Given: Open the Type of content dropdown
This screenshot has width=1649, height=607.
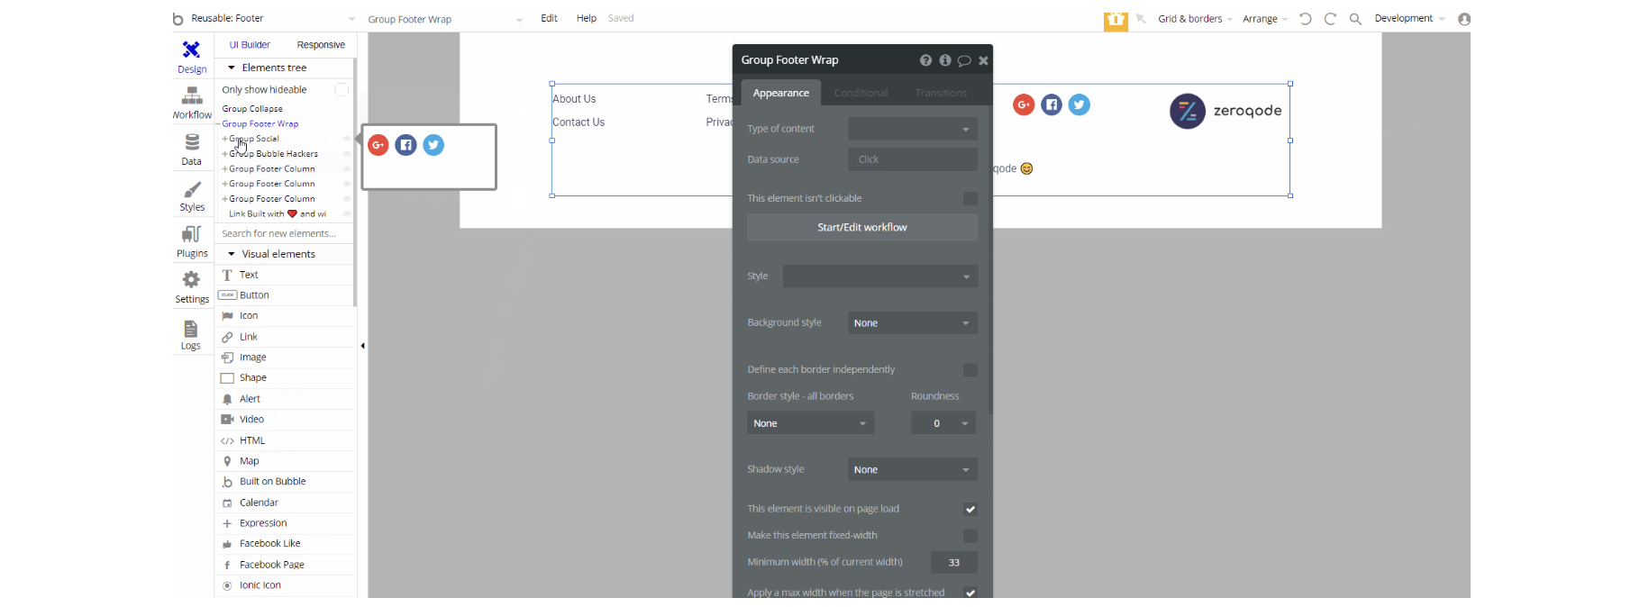Looking at the screenshot, I should pos(913,129).
